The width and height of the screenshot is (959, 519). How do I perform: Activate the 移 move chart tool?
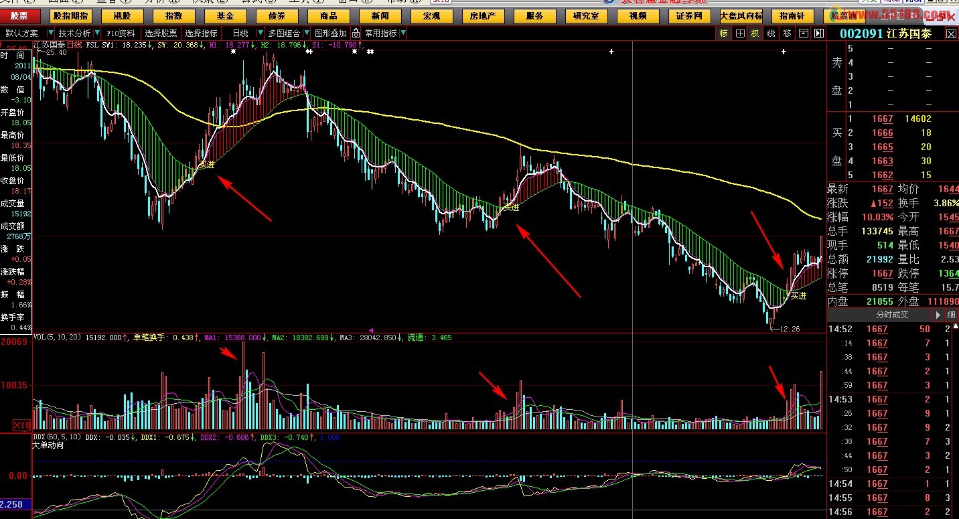click(x=787, y=33)
